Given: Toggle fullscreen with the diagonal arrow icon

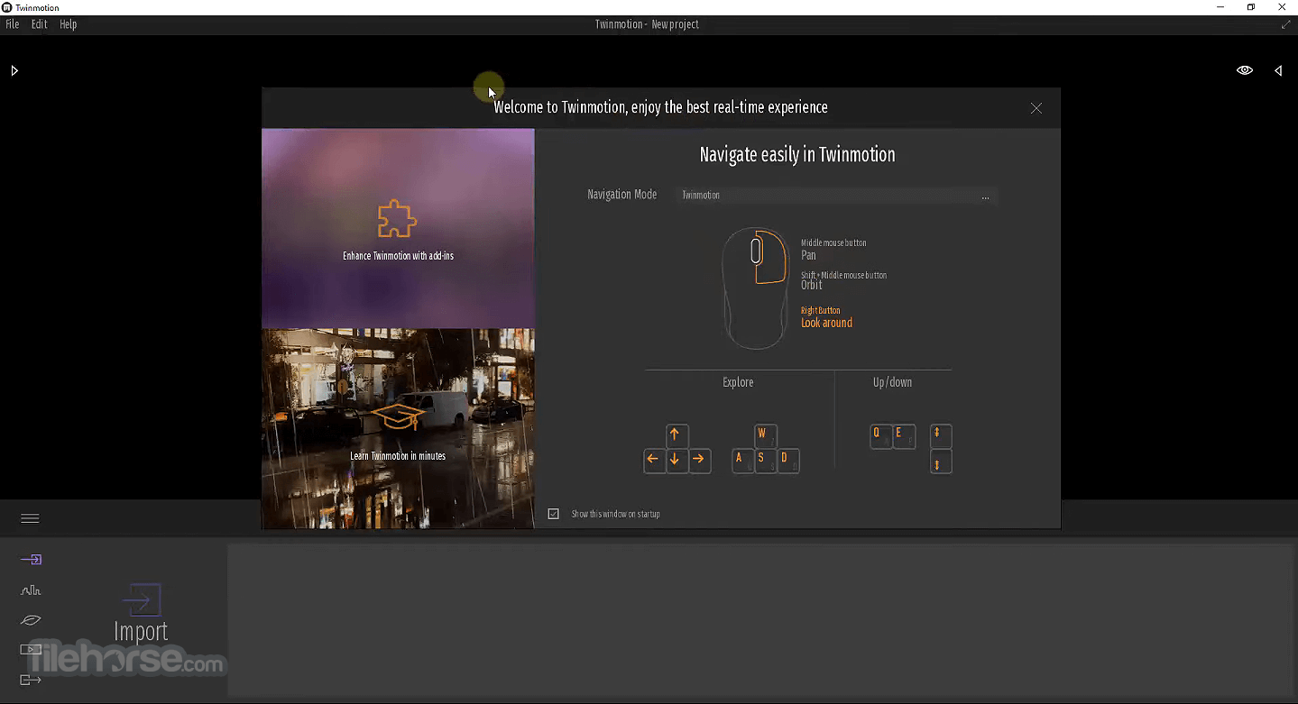Looking at the screenshot, I should point(1285,24).
